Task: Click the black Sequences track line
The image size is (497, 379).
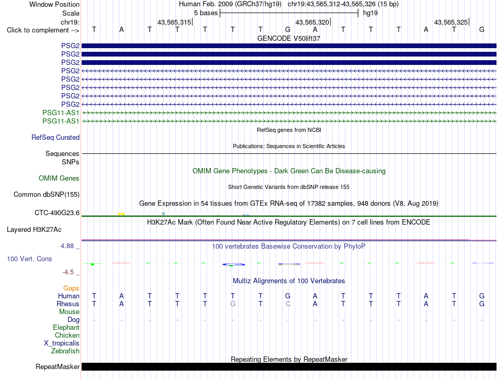Action: click(x=289, y=153)
